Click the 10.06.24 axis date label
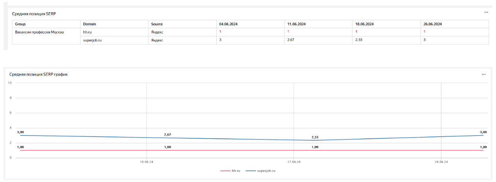The image size is (496, 182). tap(146, 162)
